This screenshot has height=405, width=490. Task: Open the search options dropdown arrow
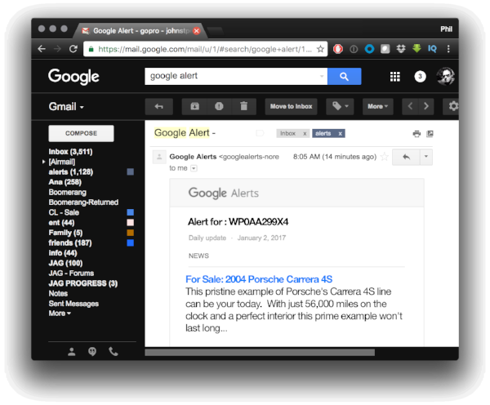point(322,76)
